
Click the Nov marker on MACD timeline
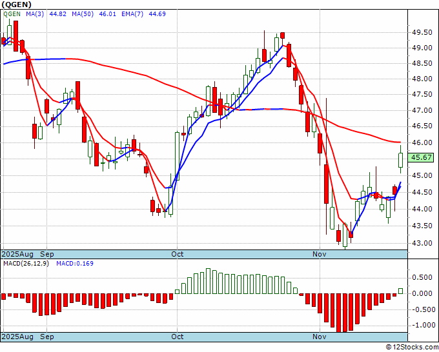[320, 337]
